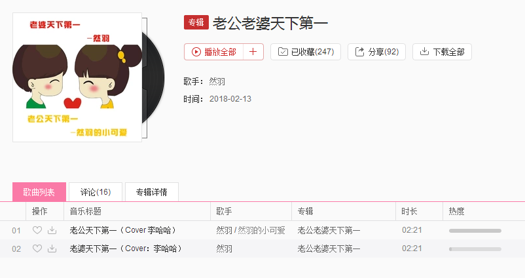Click the popularity bar of track 01

[475, 231]
